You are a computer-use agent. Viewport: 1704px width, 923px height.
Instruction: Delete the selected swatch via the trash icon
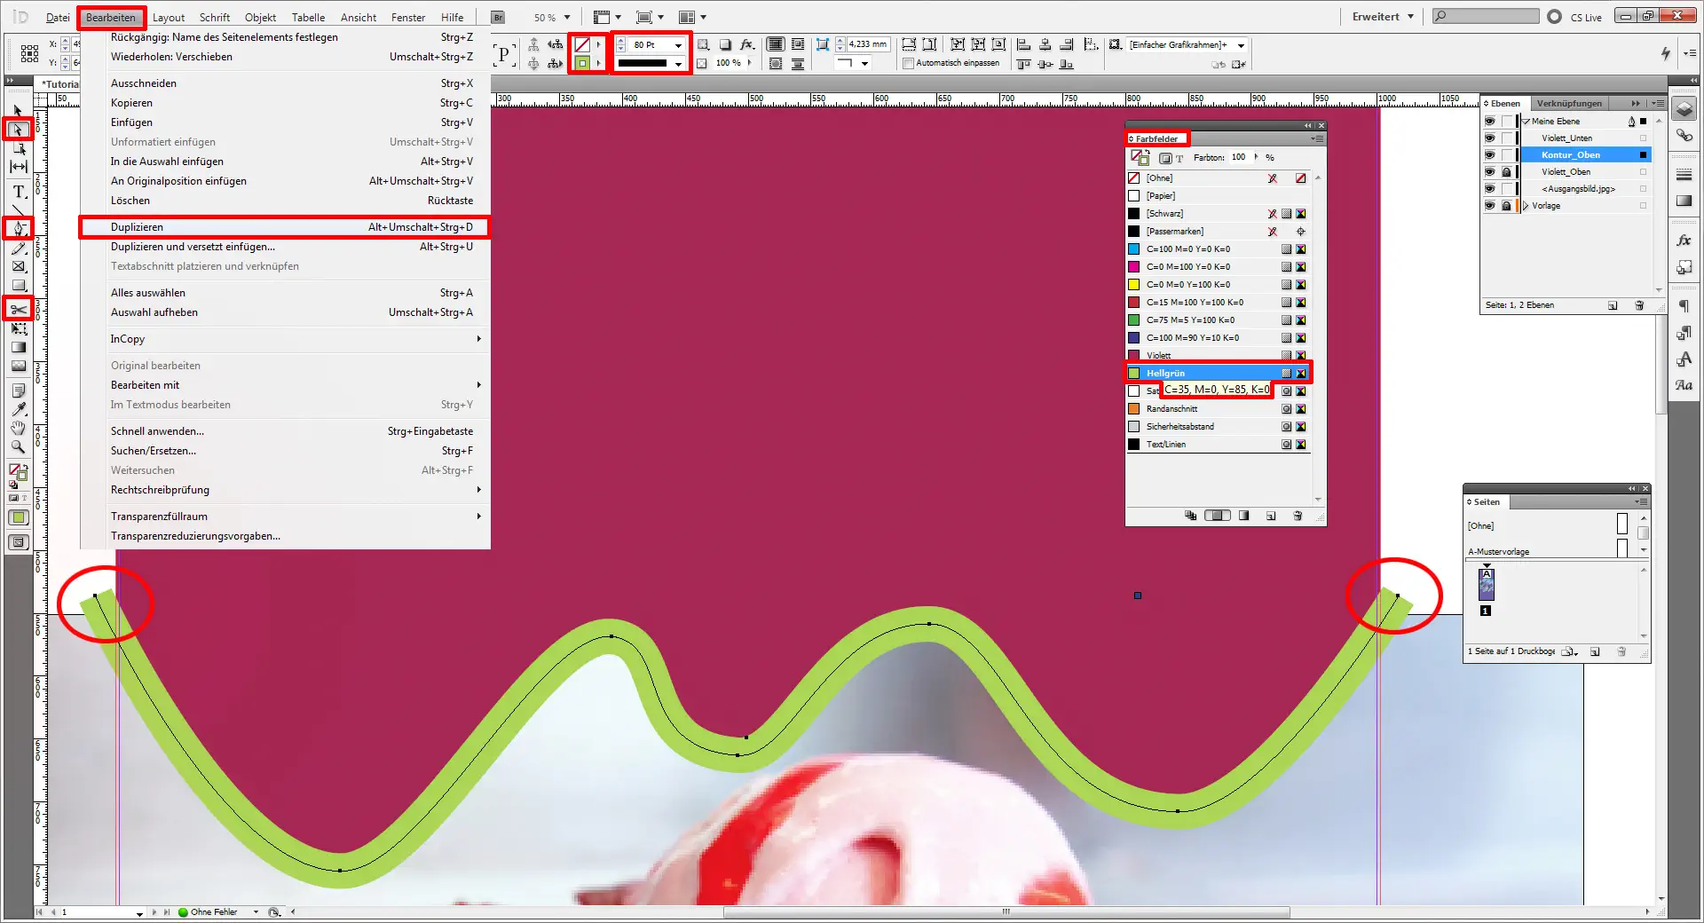(x=1298, y=516)
